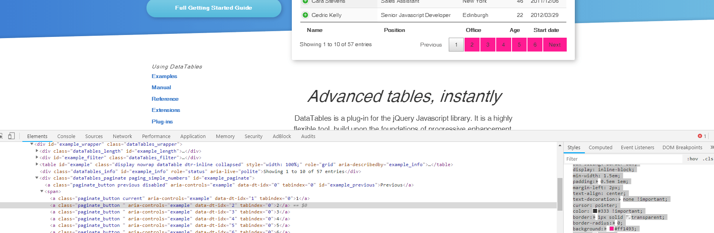Click the Styles Filter input field
This screenshot has width=714, height=233.
[623, 159]
